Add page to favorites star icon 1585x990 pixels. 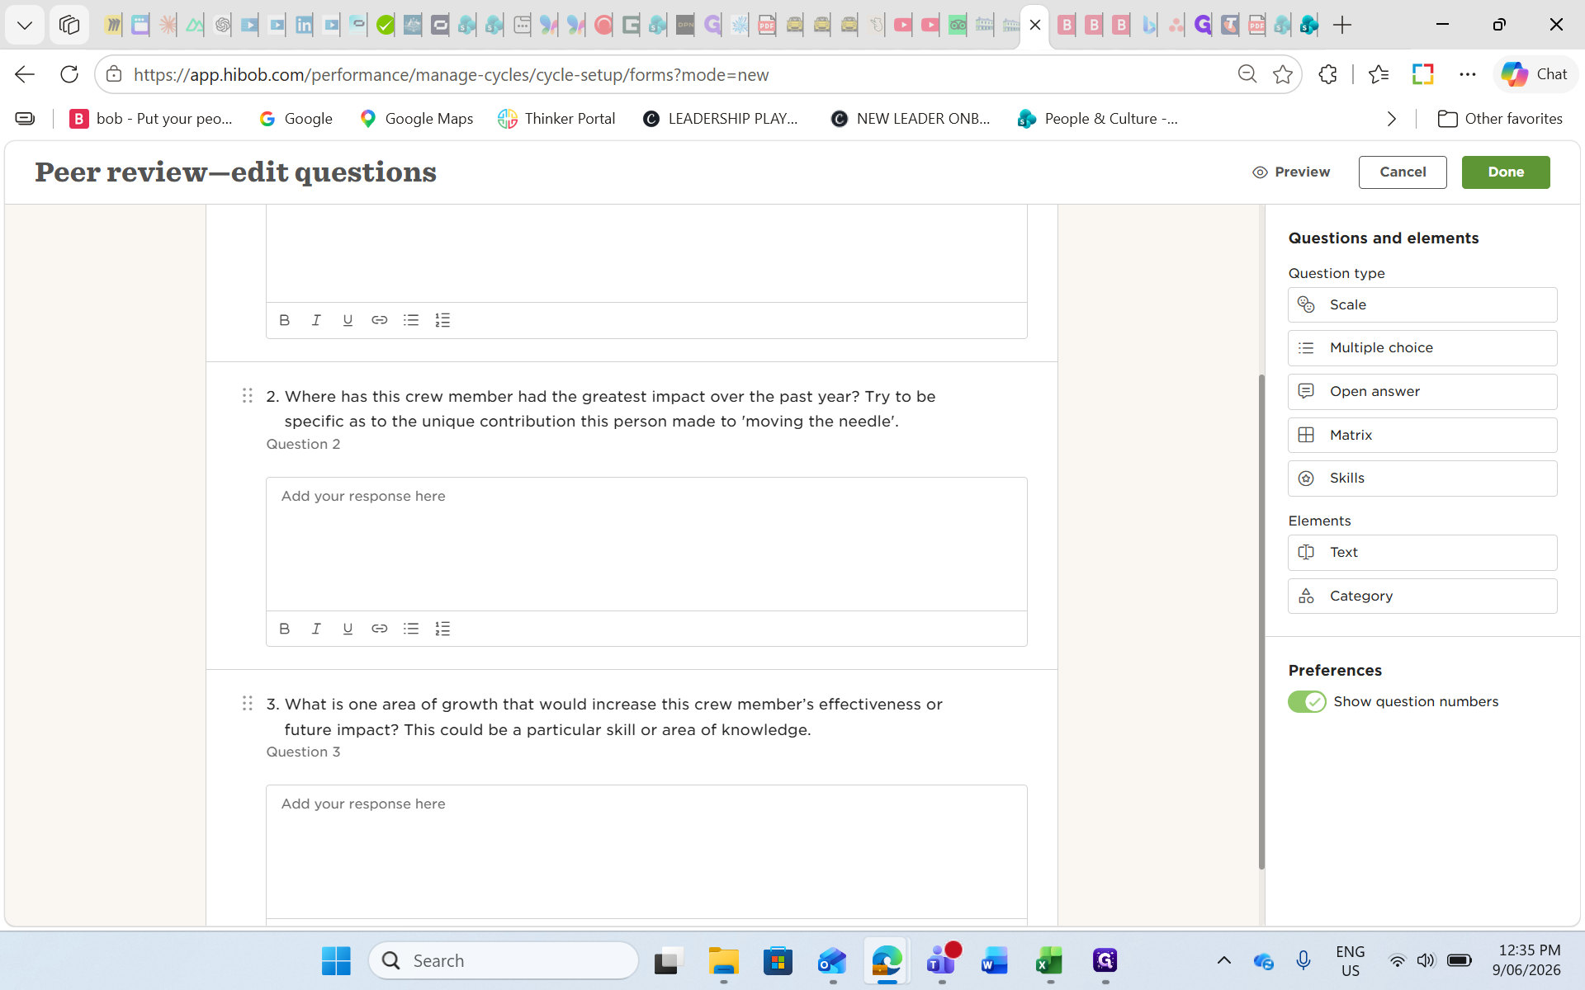1283,74
